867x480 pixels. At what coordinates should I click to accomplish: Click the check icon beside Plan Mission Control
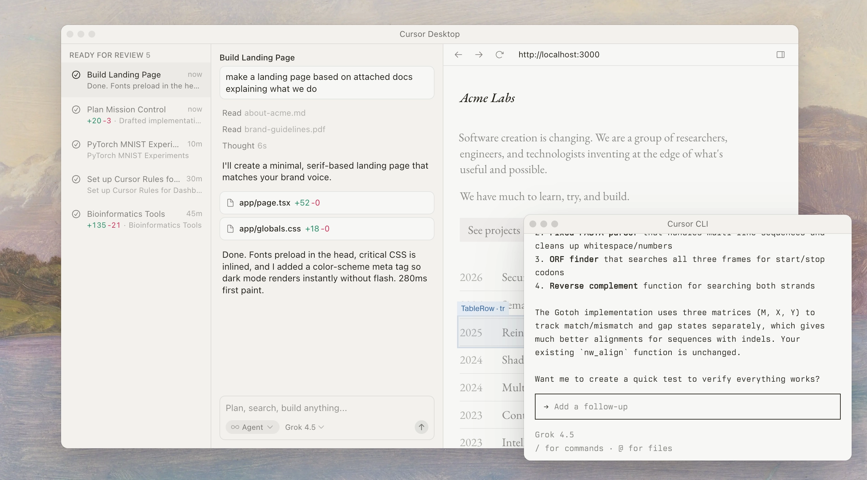[x=76, y=110]
